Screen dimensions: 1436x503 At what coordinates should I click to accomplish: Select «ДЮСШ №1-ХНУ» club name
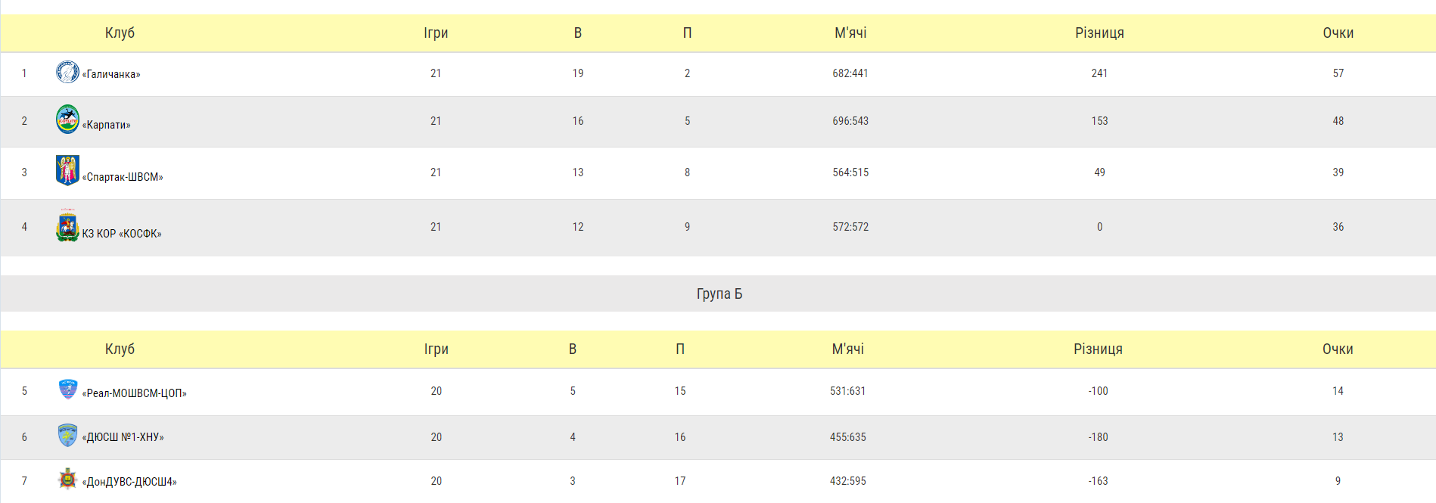tap(123, 437)
